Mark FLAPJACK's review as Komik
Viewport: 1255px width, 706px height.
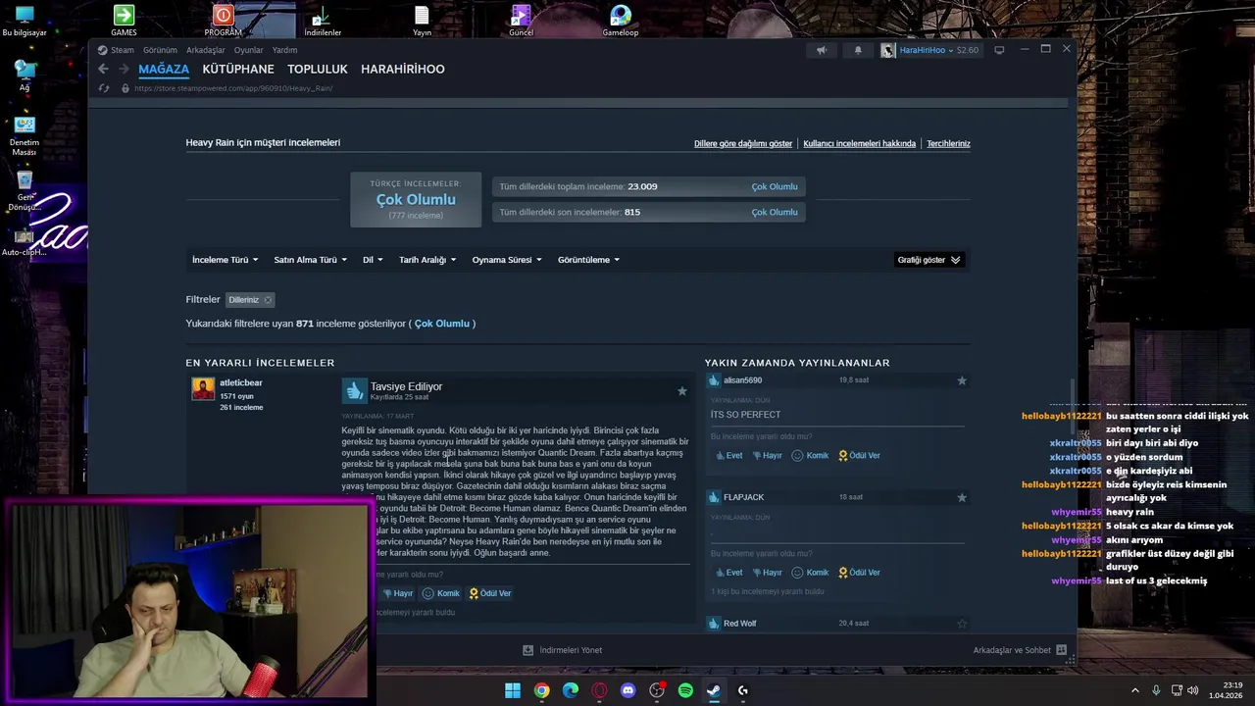pos(810,573)
